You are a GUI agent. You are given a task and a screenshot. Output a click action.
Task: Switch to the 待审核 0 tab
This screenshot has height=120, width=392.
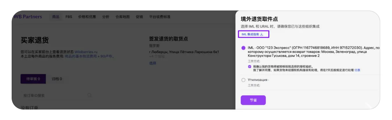[x=33, y=79]
